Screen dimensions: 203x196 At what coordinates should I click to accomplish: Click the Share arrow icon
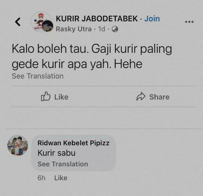(141, 96)
